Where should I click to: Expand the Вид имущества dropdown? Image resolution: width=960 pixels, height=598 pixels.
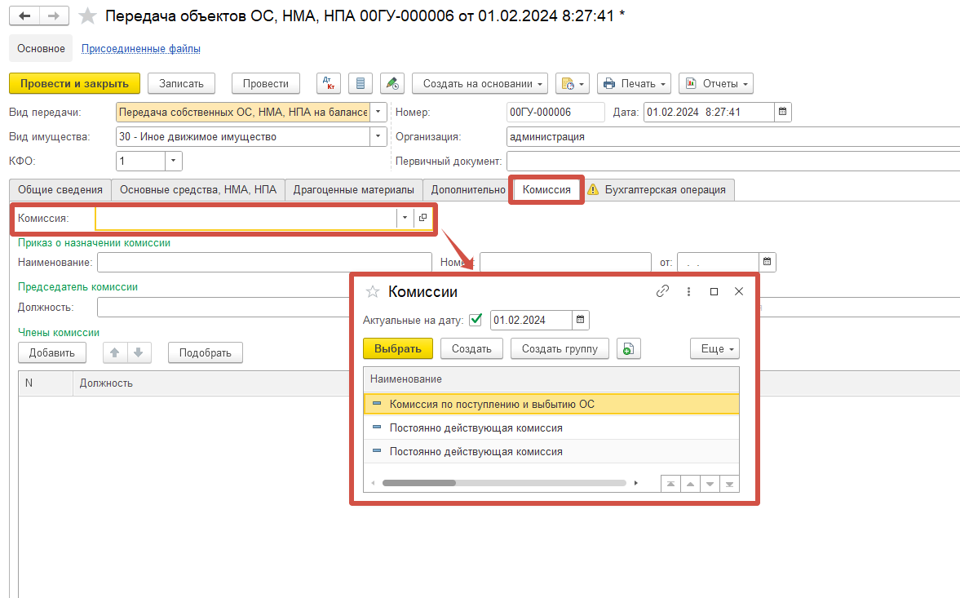click(378, 136)
